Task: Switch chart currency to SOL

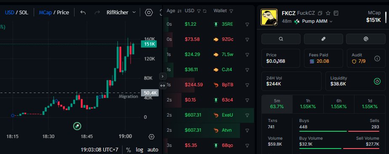Action: coord(24,12)
